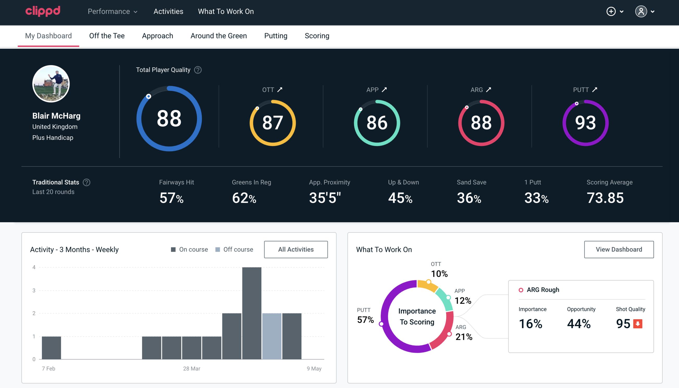Image resolution: width=679 pixels, height=388 pixels.
Task: Select the Putting tab
Action: tap(276, 36)
